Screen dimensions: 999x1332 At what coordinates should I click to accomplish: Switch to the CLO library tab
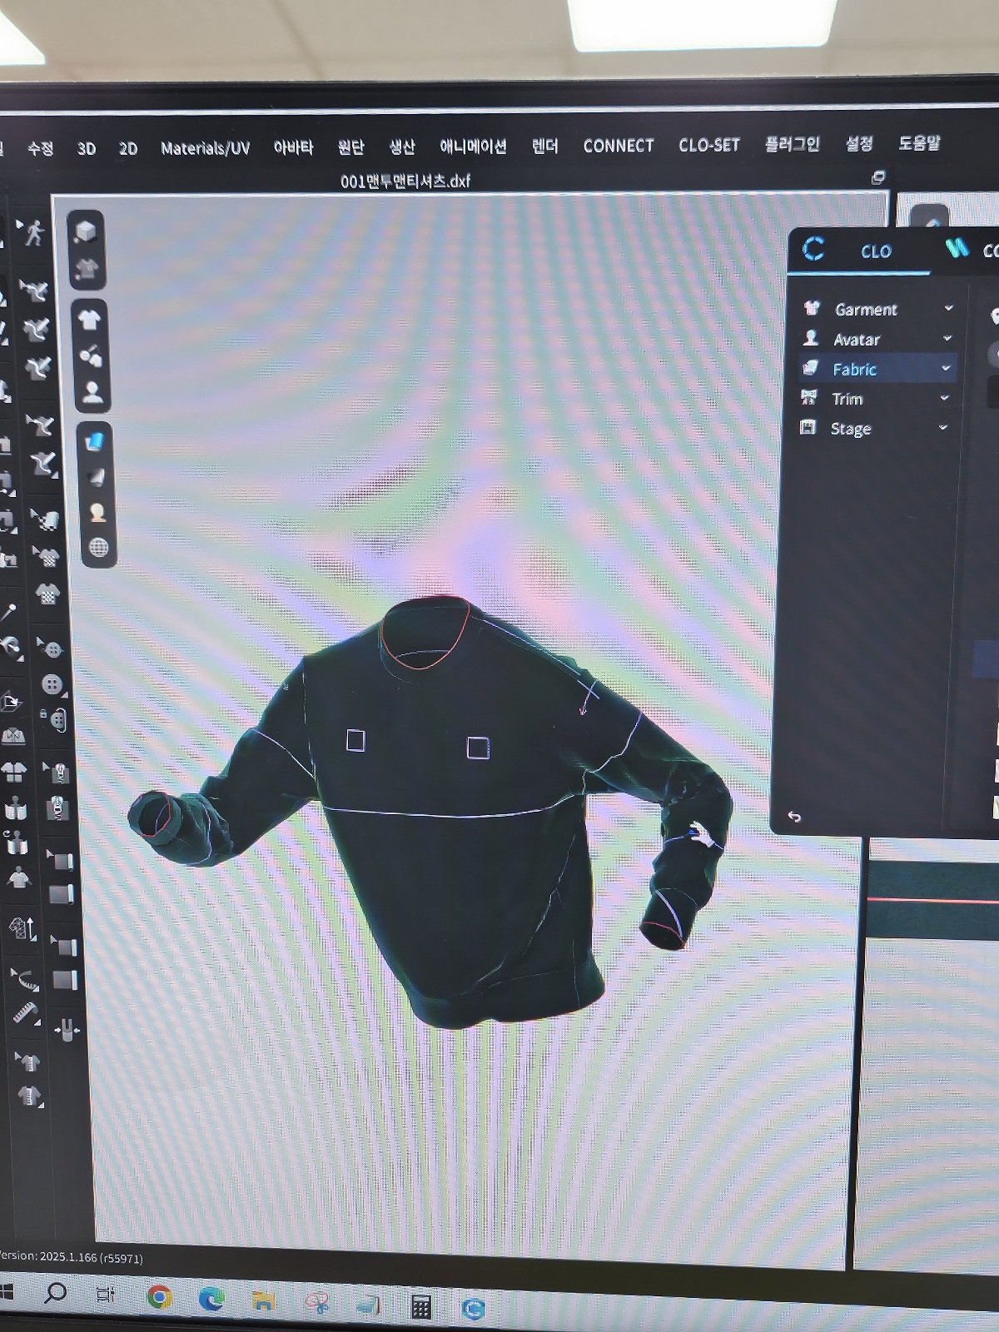(x=874, y=251)
